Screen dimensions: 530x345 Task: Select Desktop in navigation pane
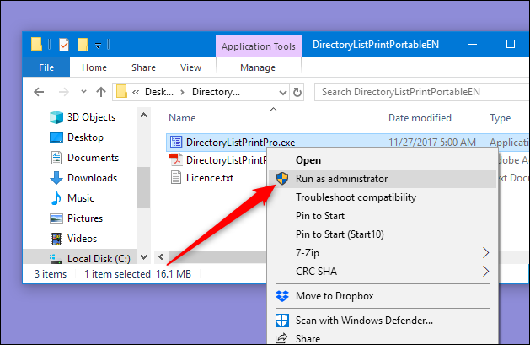click(85, 137)
